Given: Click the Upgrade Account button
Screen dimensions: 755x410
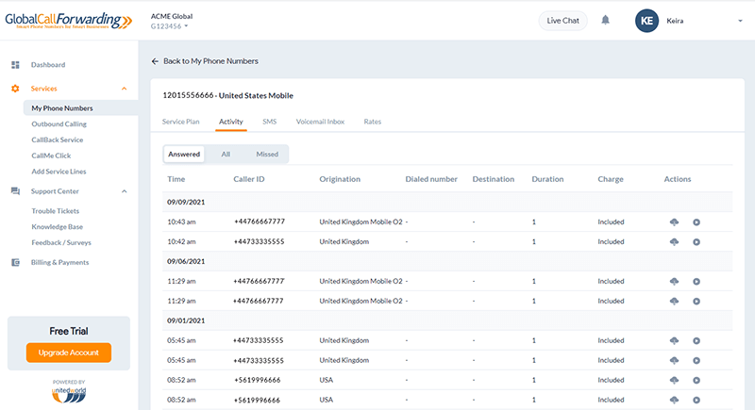Looking at the screenshot, I should tap(69, 353).
